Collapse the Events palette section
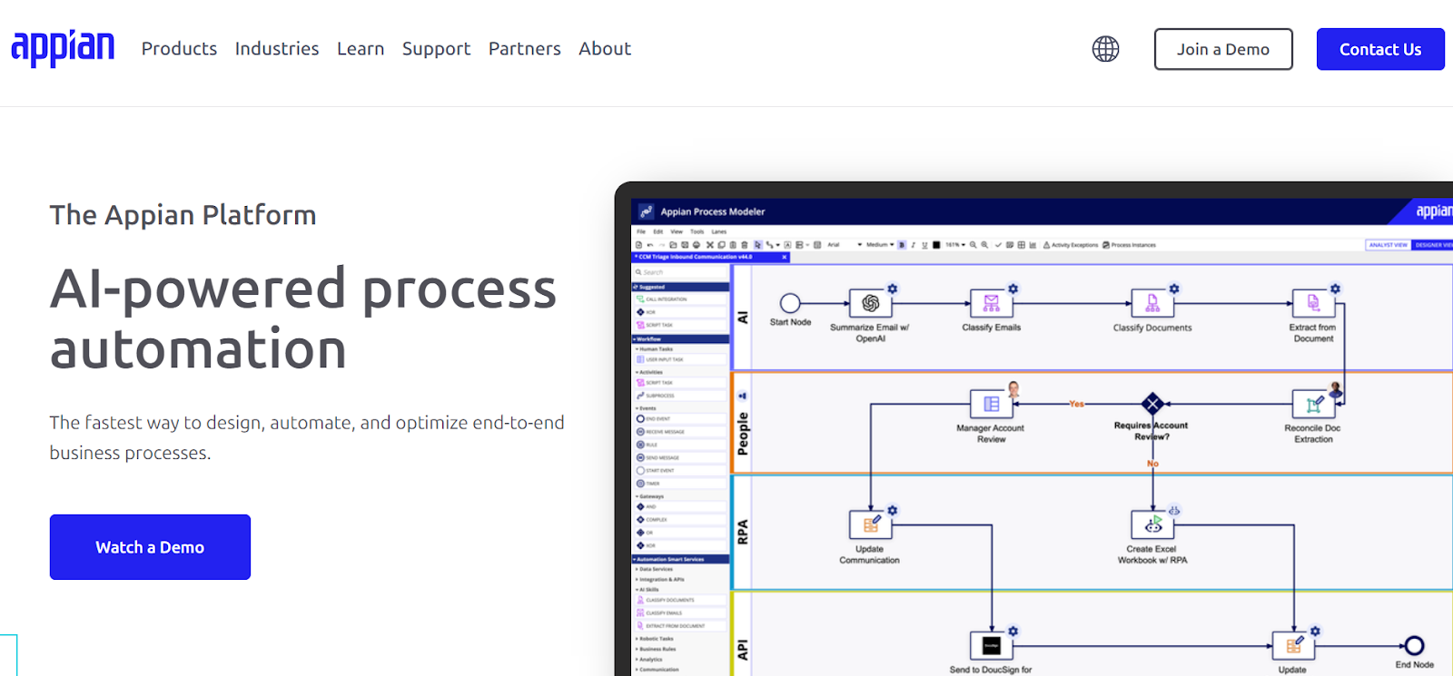The width and height of the screenshot is (1453, 676). coord(647,408)
